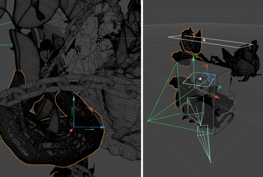
Task: Select green Y-axis arrow in left viewport
Action: 74,99
